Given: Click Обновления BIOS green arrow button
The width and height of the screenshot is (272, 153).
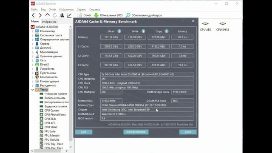Looking at the screenshot, I should pyautogui.click(x=108, y=15).
